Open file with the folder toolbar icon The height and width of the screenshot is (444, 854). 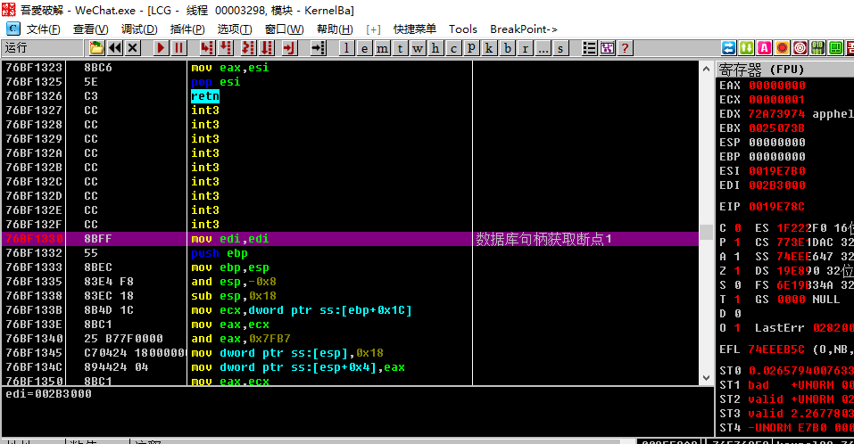[x=96, y=48]
